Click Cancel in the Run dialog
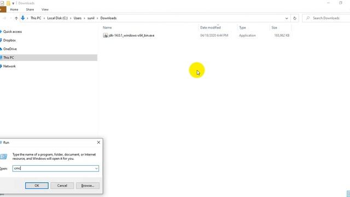This screenshot has width=350, height=197. click(x=62, y=186)
